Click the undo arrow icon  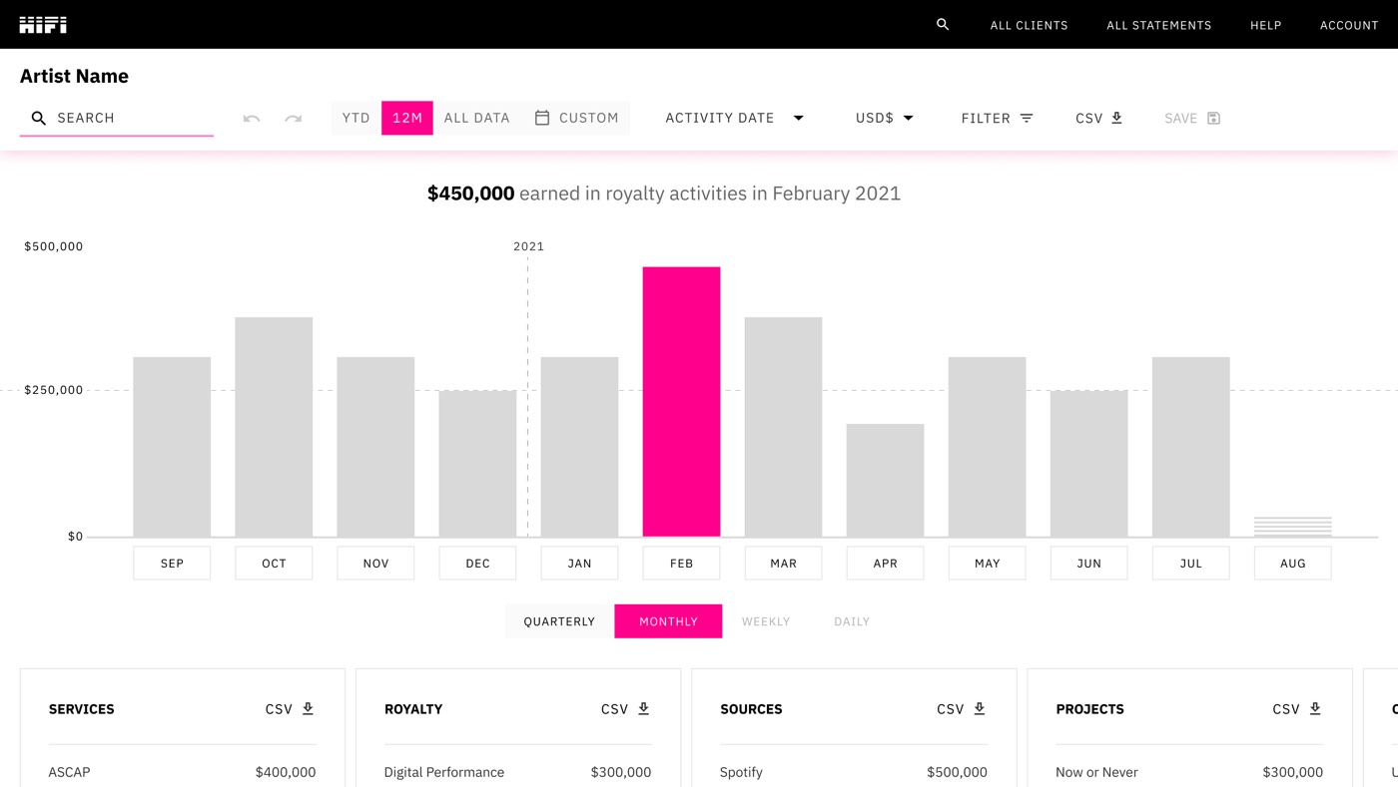click(252, 118)
